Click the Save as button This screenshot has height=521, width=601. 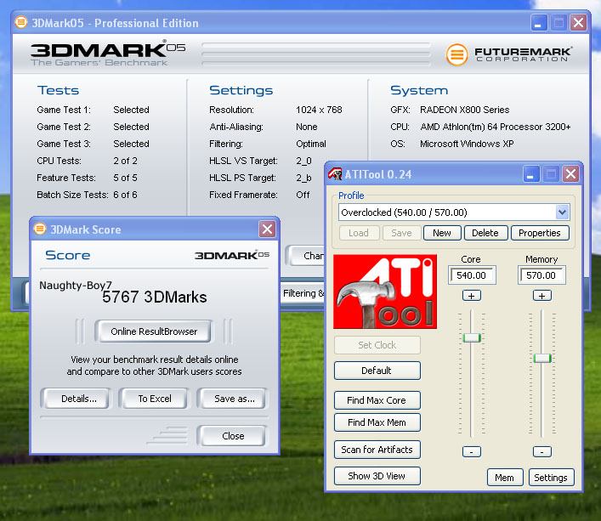(232, 399)
